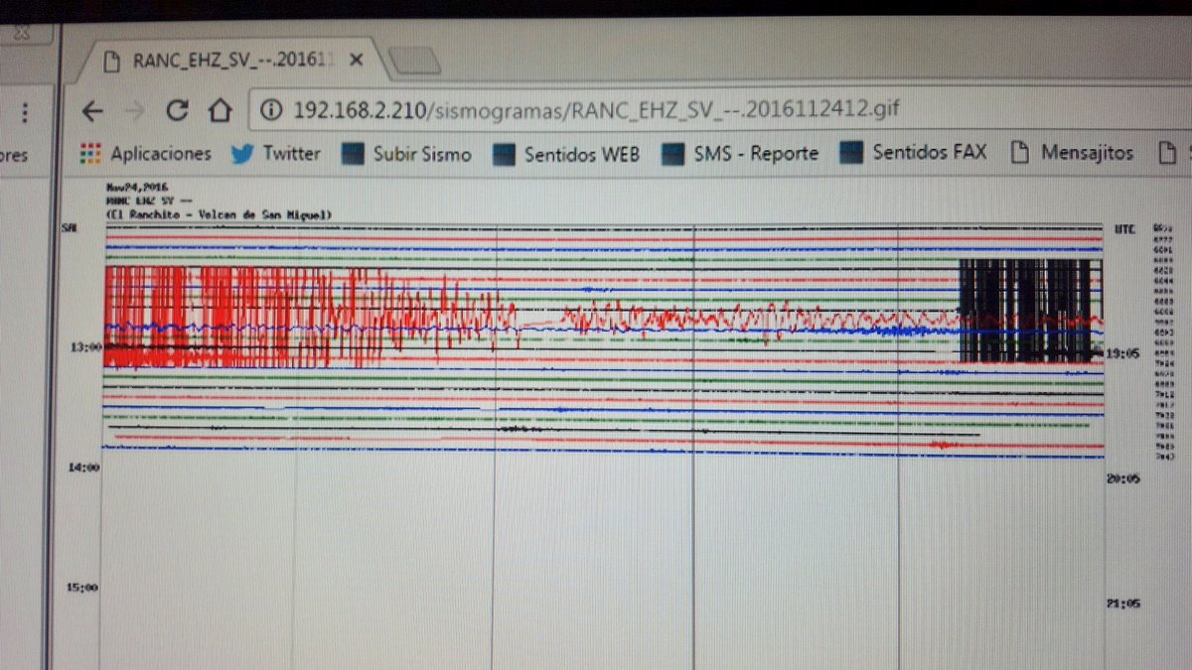Screen dimensions: 1192x670
Task: Click the SMS - Reporte bookmark icon
Action: click(x=673, y=154)
